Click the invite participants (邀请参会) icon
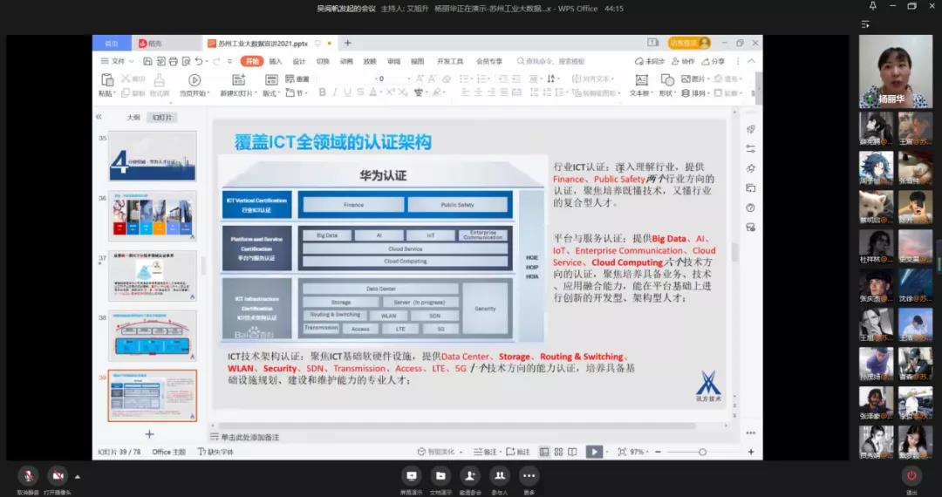Screen dimensions: 942x497 [470, 475]
